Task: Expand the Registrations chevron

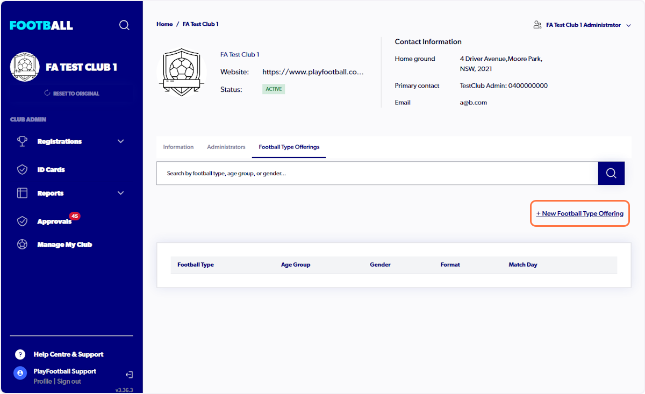Action: coord(120,141)
